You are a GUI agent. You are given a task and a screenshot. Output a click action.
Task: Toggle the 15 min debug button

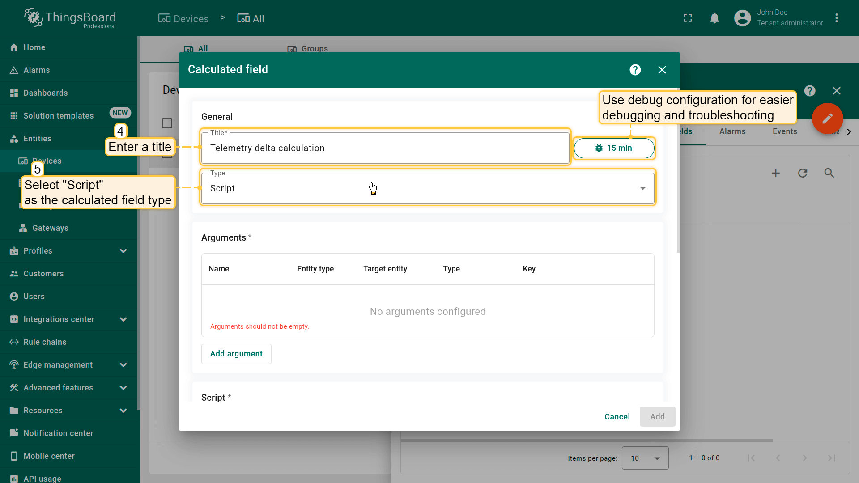point(614,148)
